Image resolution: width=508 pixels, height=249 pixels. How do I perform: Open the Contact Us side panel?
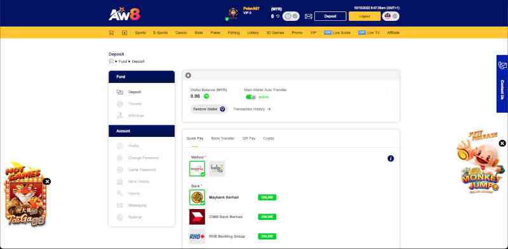(x=502, y=84)
